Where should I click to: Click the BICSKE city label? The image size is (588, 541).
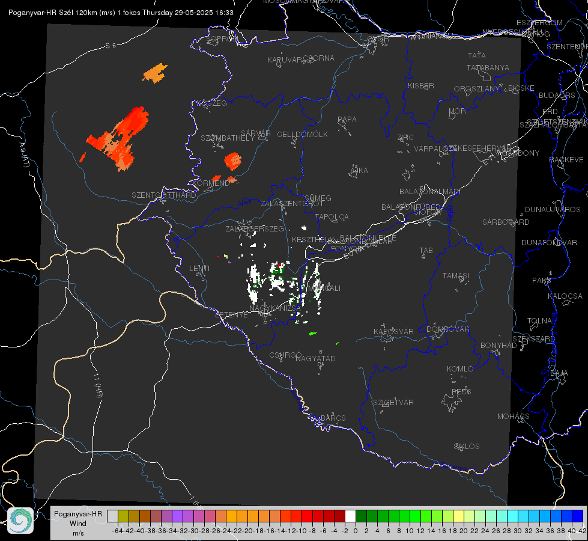tap(521, 88)
